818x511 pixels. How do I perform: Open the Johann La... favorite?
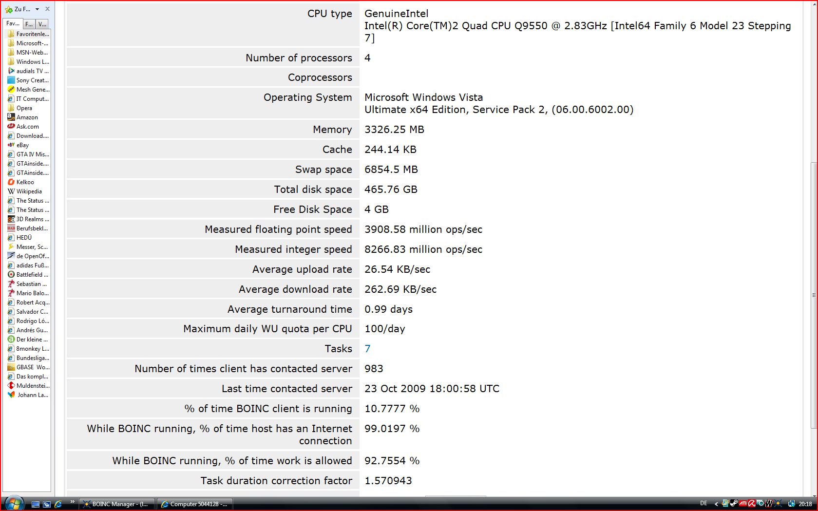[x=28, y=395]
